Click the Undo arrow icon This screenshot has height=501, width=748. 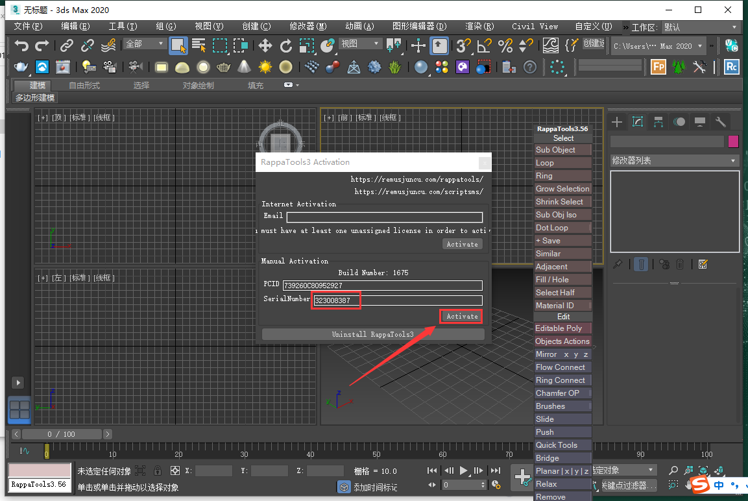click(21, 46)
